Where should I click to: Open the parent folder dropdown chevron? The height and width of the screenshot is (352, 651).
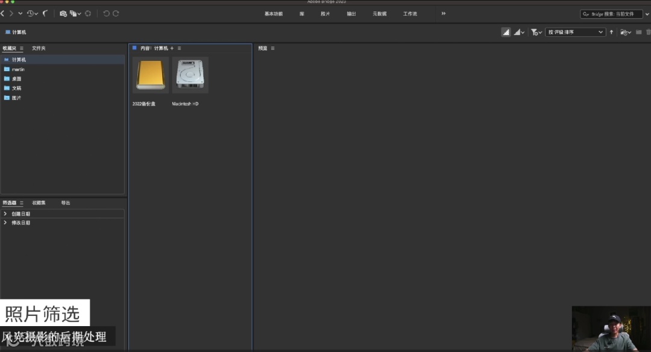click(20, 14)
